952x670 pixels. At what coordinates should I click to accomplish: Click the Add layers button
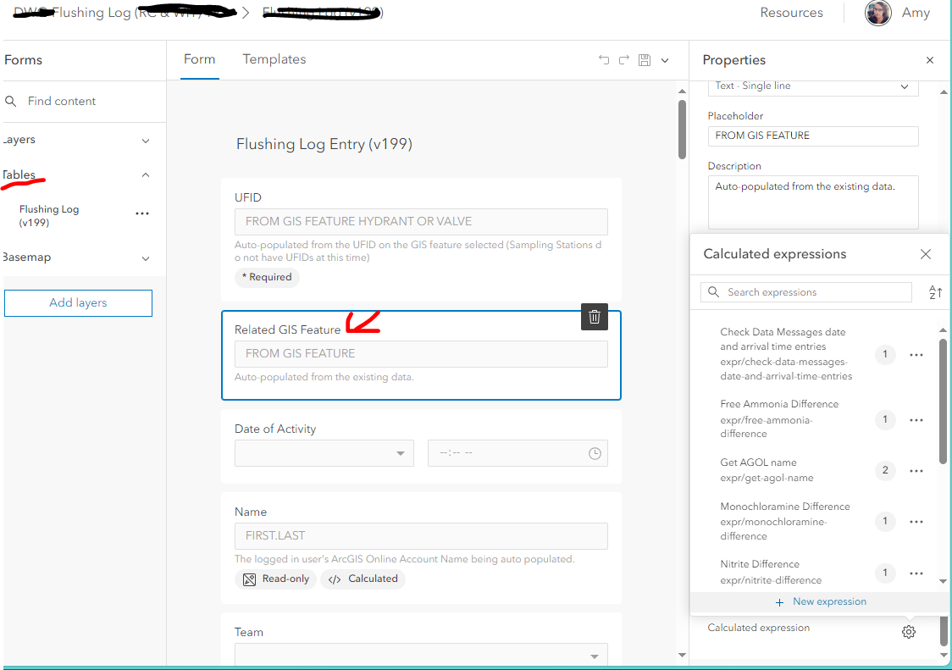click(78, 302)
